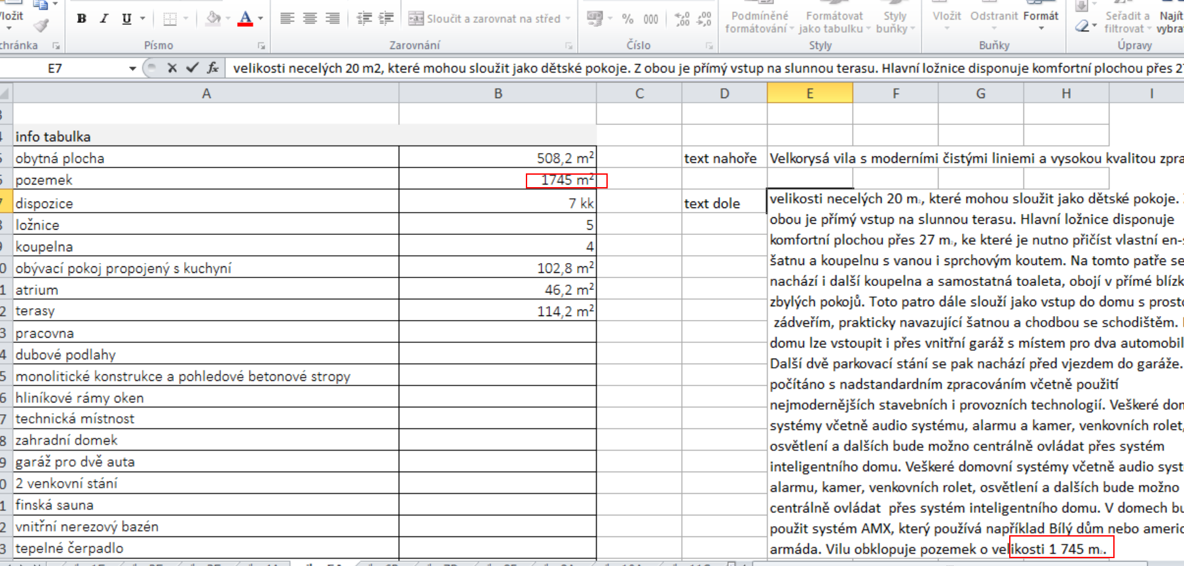Viewport: 1184px width, 566px height.
Task: Select column A header
Action: coord(206,94)
